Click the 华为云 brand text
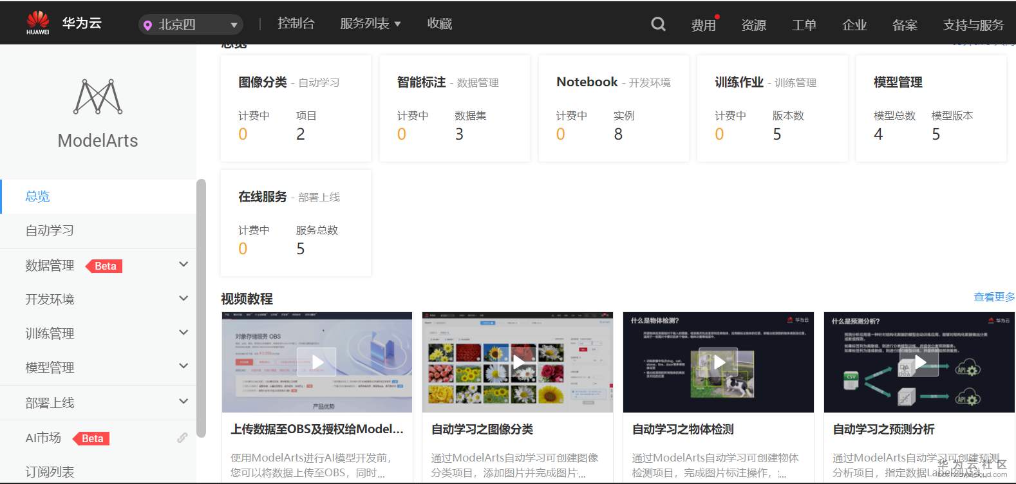The image size is (1016, 484). [x=82, y=23]
